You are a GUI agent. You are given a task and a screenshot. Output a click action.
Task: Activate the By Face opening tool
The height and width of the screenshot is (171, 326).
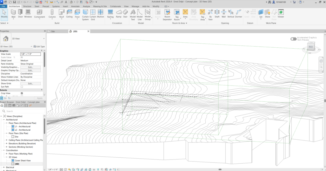click(x=210, y=15)
